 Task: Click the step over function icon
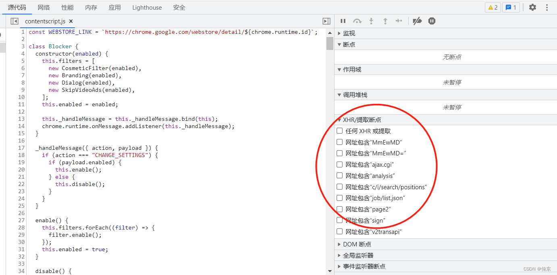[357, 21]
